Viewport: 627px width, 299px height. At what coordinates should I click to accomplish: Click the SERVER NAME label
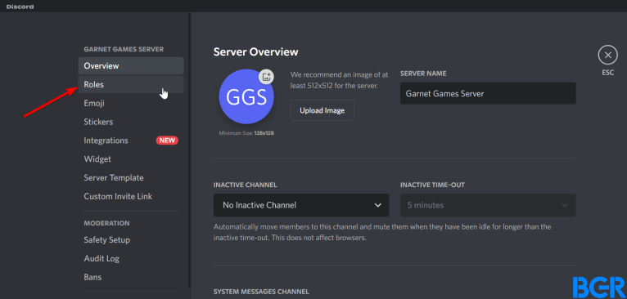click(423, 74)
